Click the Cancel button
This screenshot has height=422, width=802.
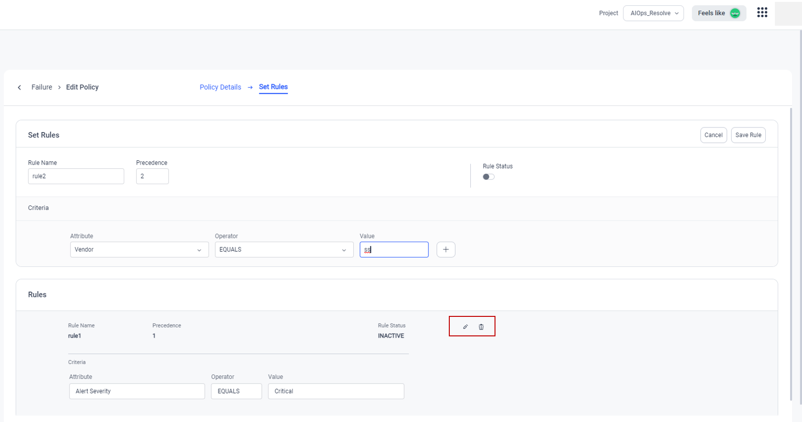[713, 135]
